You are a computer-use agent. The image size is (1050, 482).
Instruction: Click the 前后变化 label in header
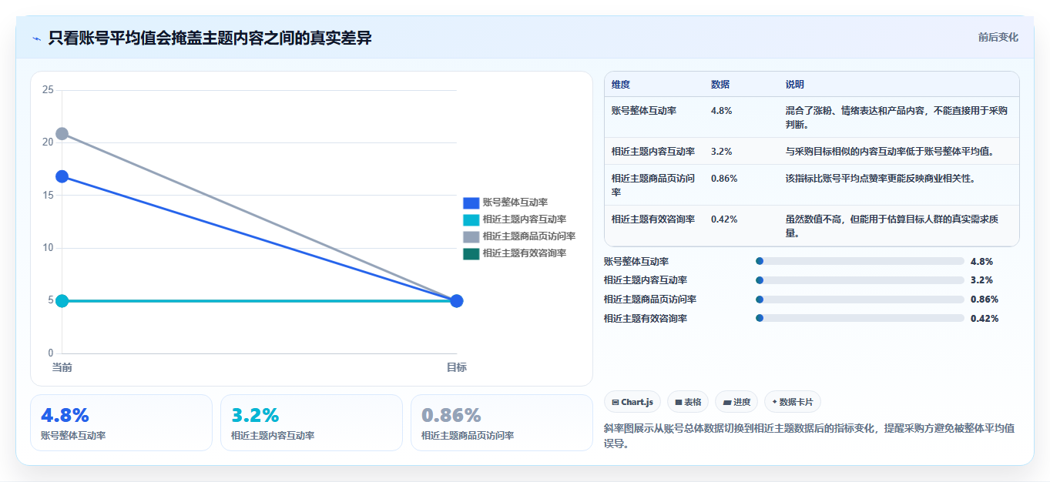(998, 37)
